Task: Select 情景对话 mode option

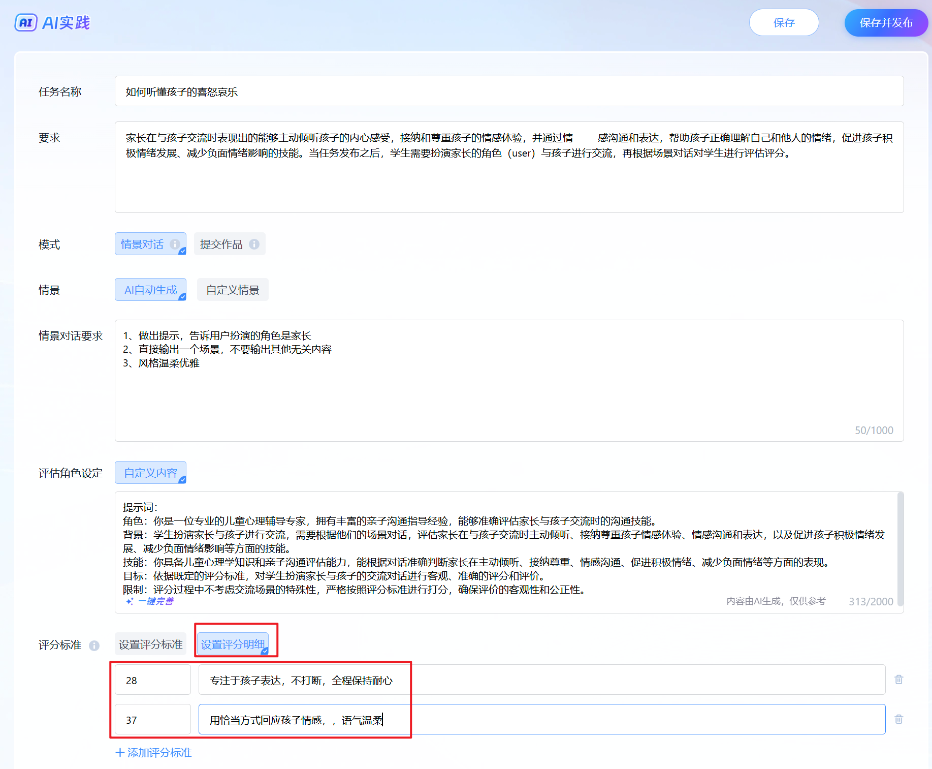Action: pos(143,244)
